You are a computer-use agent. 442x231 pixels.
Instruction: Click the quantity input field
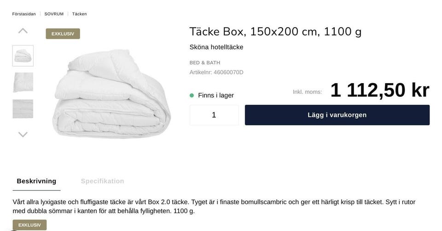pos(214,115)
